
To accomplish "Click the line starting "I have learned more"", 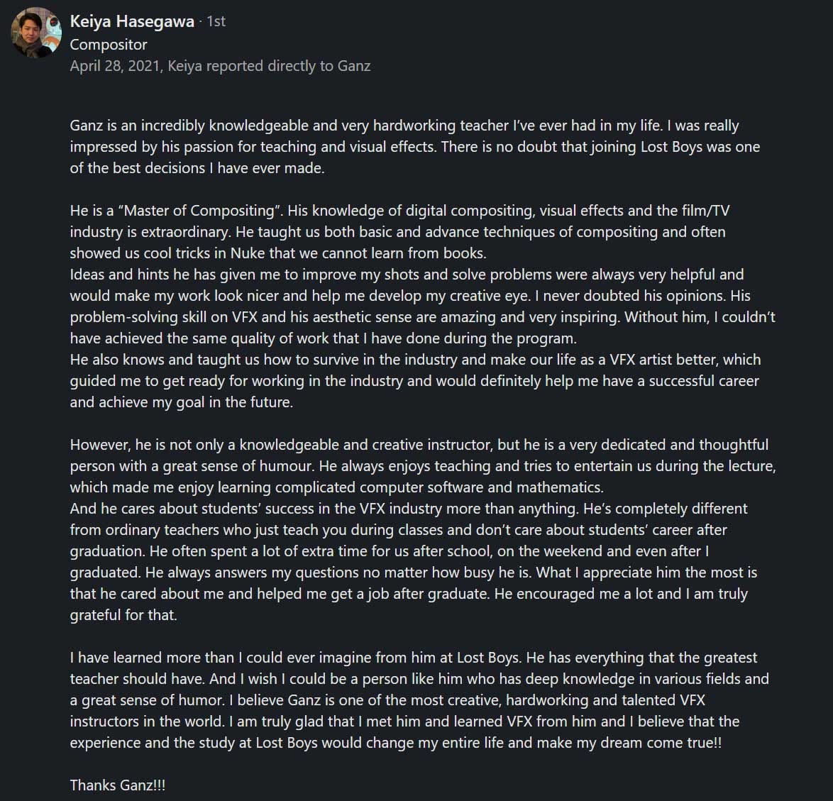I will [x=414, y=658].
